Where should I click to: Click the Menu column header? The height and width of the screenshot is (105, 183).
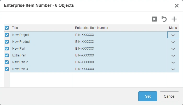pyautogui.click(x=173, y=28)
